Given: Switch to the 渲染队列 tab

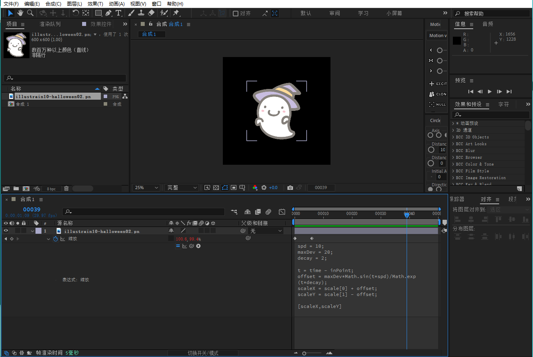Looking at the screenshot, I should 50,24.
